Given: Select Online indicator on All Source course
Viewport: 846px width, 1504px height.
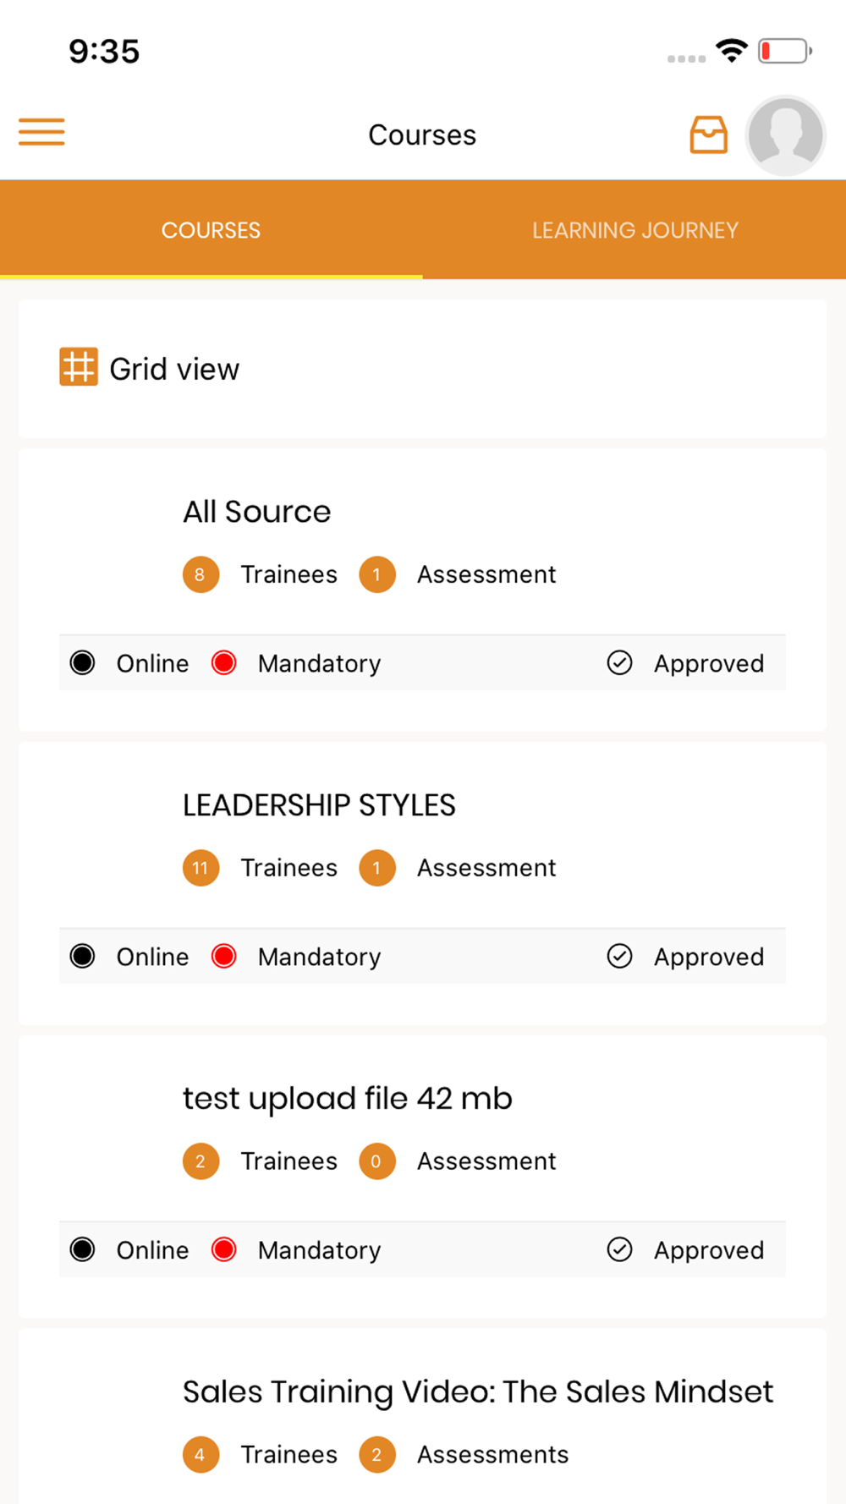Looking at the screenshot, I should (83, 662).
